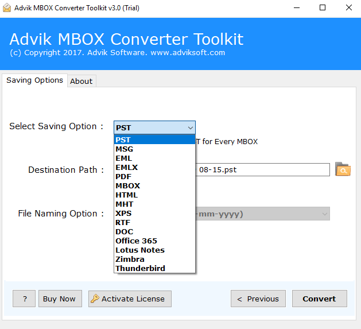Minimize the Advik MBOX Converter window

(x=297, y=7)
